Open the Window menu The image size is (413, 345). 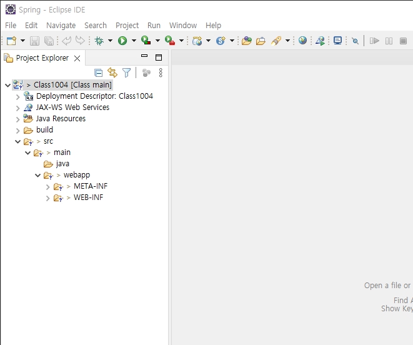click(x=183, y=25)
